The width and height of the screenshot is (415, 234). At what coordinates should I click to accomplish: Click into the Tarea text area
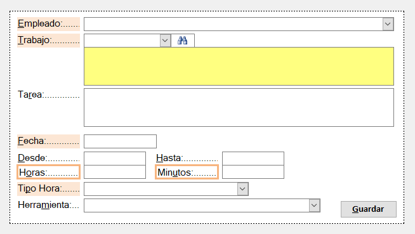pyautogui.click(x=239, y=107)
